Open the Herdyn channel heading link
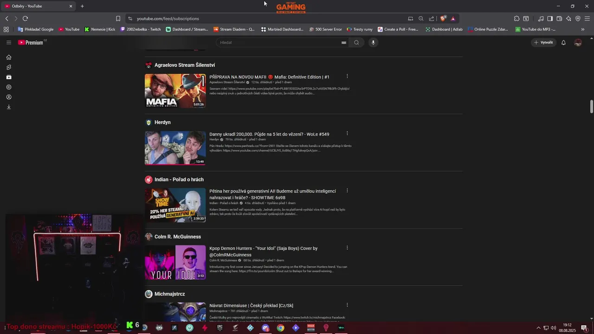This screenshot has height=334, width=594. tap(162, 122)
